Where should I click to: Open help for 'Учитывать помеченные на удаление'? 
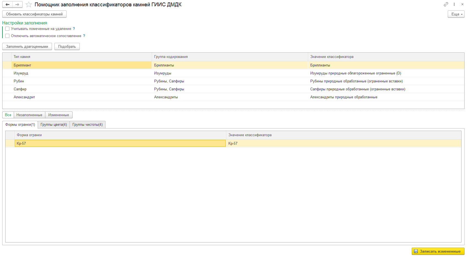click(x=74, y=29)
